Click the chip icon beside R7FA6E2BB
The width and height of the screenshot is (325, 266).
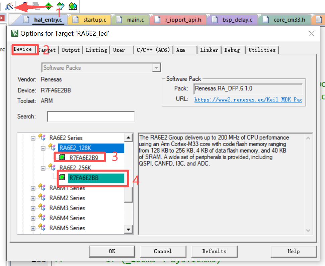click(x=62, y=177)
